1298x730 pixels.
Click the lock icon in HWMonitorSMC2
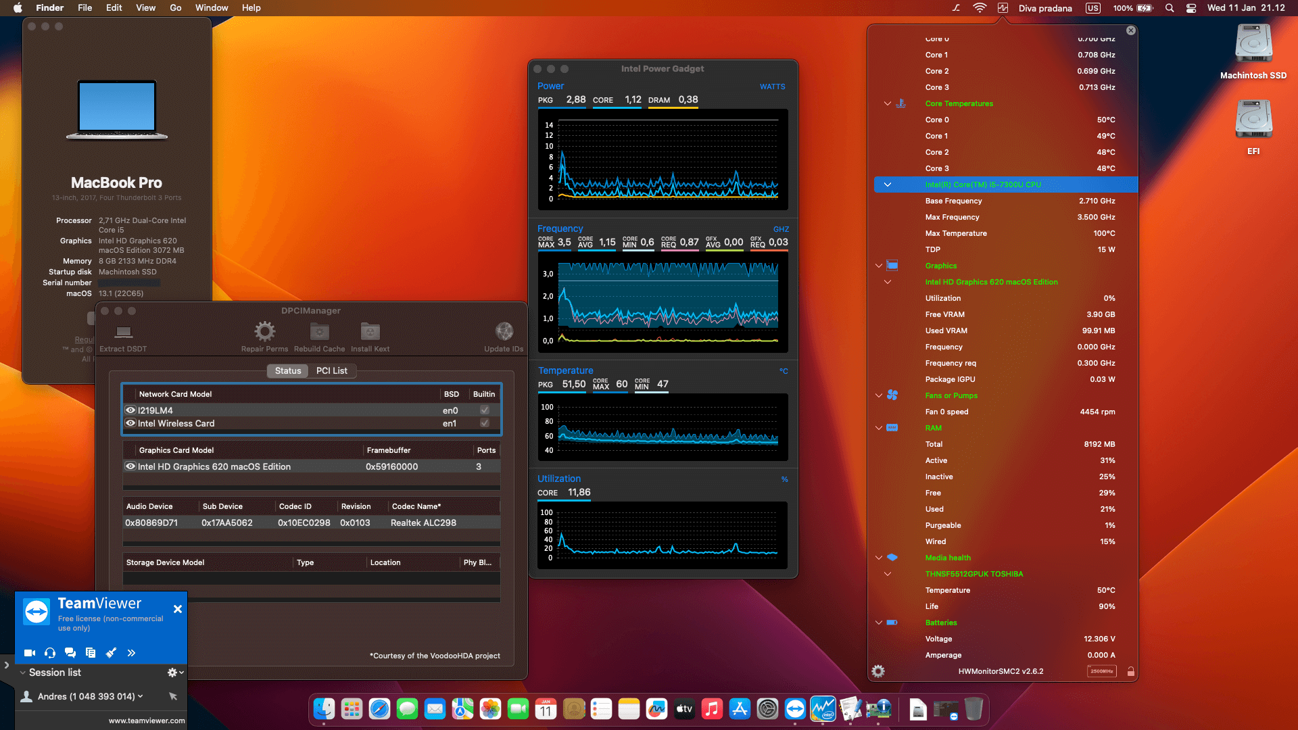tap(1131, 671)
